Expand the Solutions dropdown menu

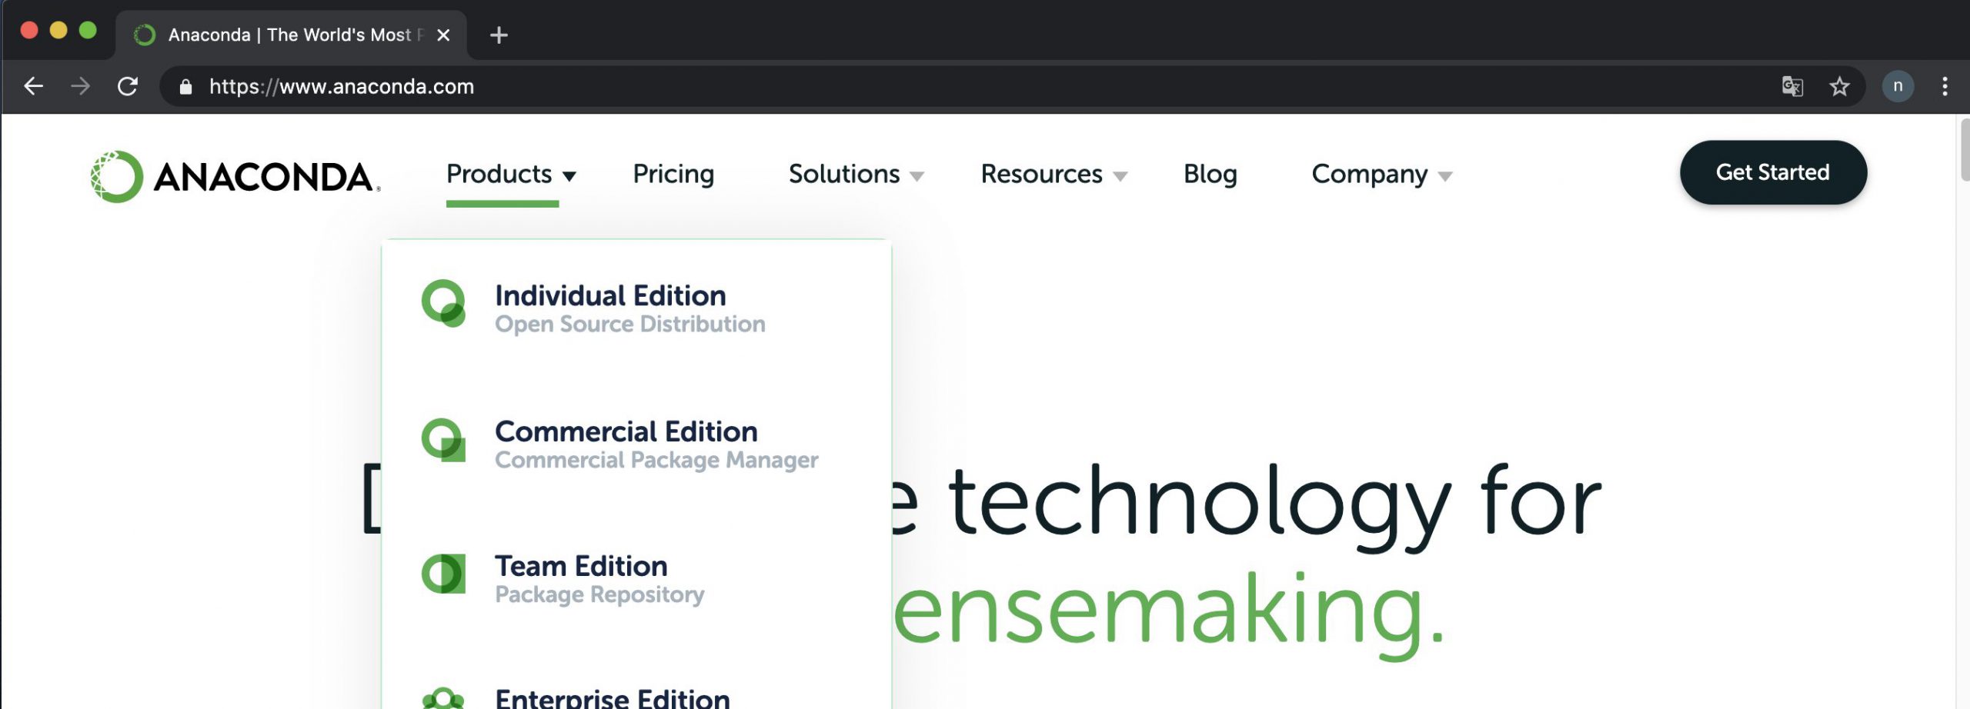[x=856, y=175]
